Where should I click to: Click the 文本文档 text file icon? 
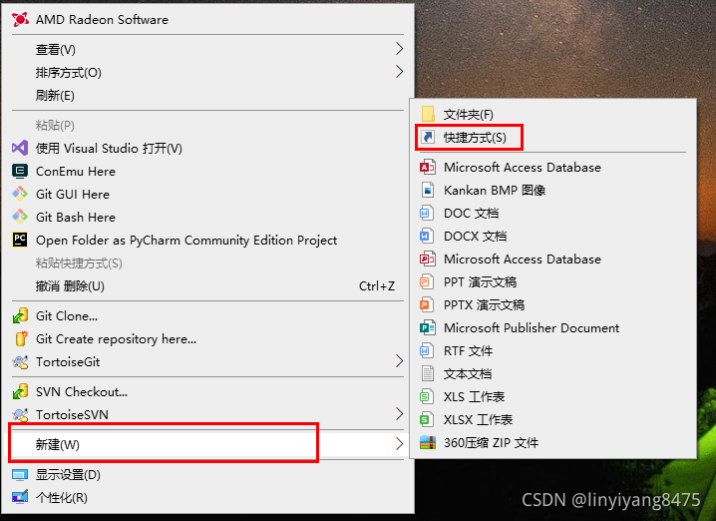click(428, 373)
